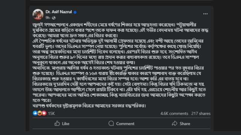Open the 15K reactions count list
The image size is (241, 135).
(x=51, y=113)
